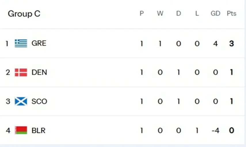
Task: Click Belarus goal difference -4
Action: pyautogui.click(x=215, y=131)
